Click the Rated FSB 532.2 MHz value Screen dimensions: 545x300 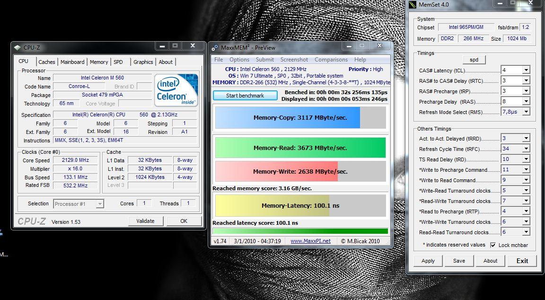tap(75, 185)
